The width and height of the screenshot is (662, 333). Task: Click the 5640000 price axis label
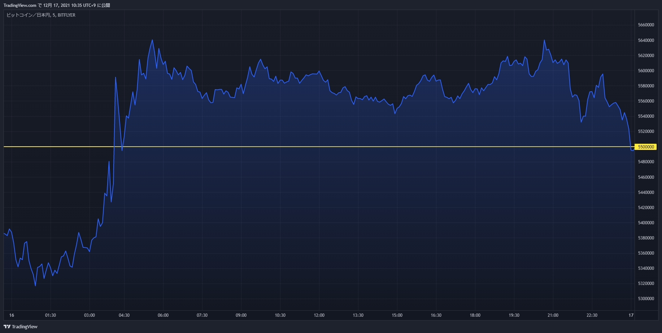[x=646, y=40]
